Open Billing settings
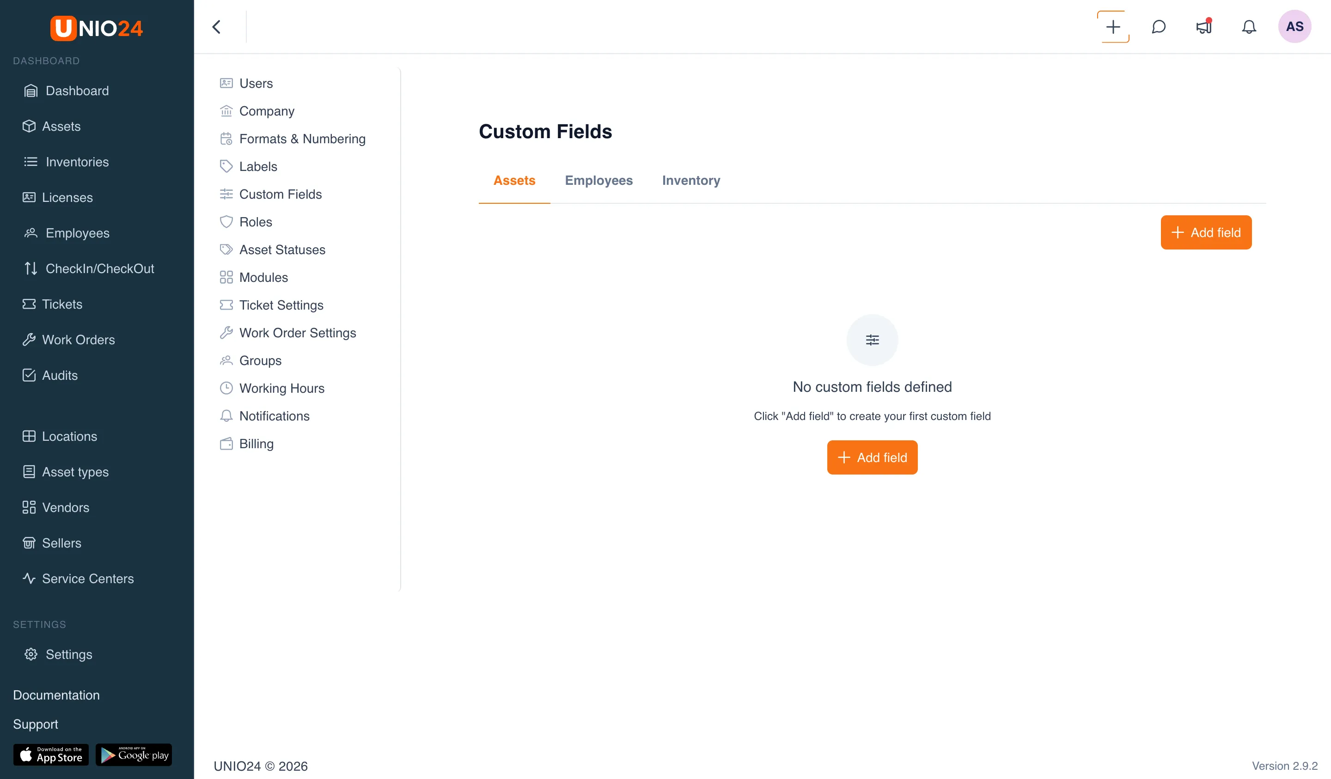 (x=247, y=444)
